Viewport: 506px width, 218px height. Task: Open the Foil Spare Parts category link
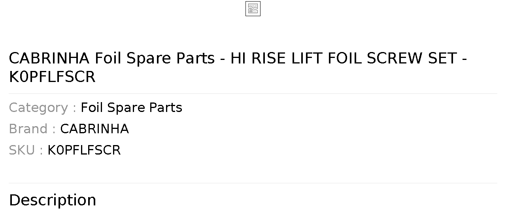click(x=131, y=108)
